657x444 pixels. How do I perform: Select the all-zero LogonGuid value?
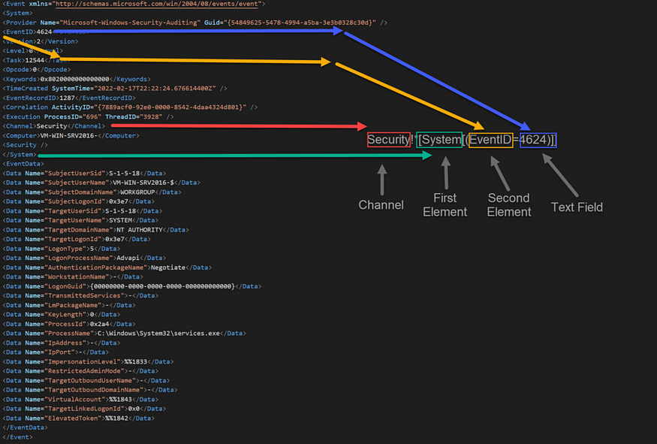pyautogui.click(x=162, y=287)
